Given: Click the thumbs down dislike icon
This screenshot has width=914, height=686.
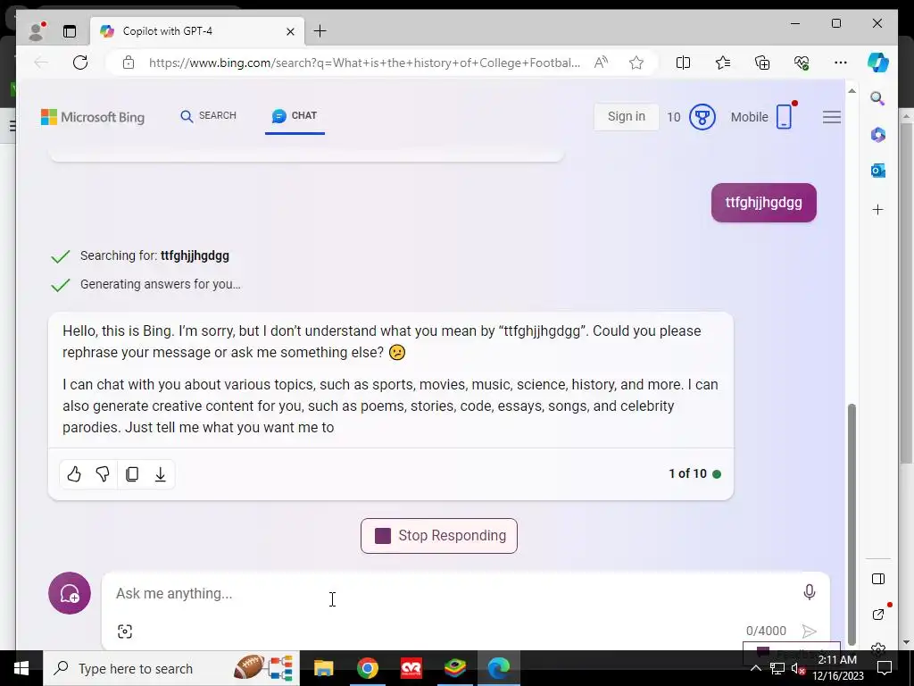Looking at the screenshot, I should coord(103,474).
